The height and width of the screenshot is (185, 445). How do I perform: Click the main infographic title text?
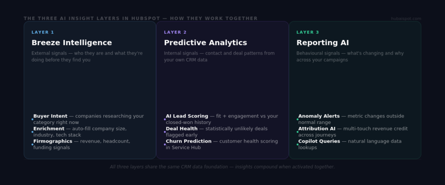point(140,19)
